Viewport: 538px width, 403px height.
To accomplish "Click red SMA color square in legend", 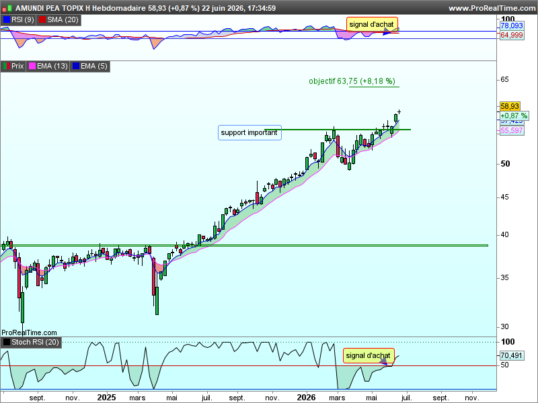I will coord(42,19).
